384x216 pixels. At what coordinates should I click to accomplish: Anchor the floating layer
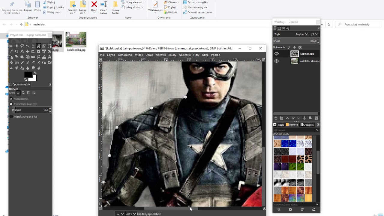pos(304,118)
